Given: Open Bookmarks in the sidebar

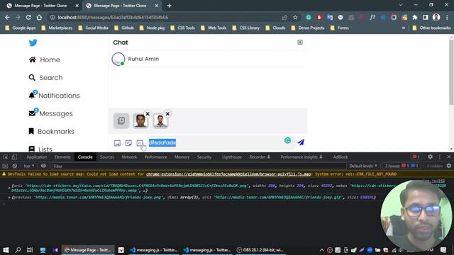Looking at the screenshot, I should (52, 131).
